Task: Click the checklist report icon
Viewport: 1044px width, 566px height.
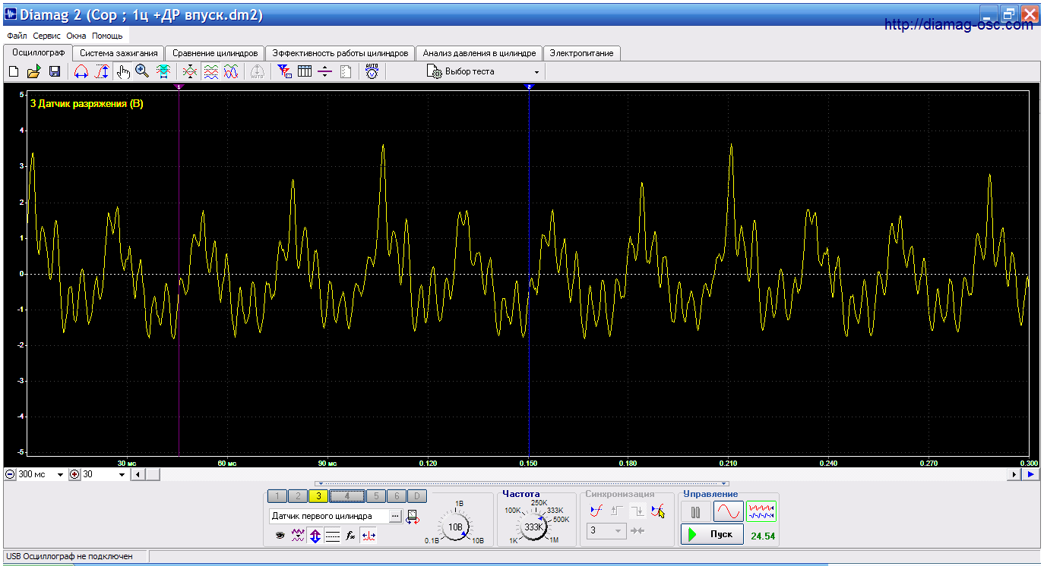Action: pos(346,71)
